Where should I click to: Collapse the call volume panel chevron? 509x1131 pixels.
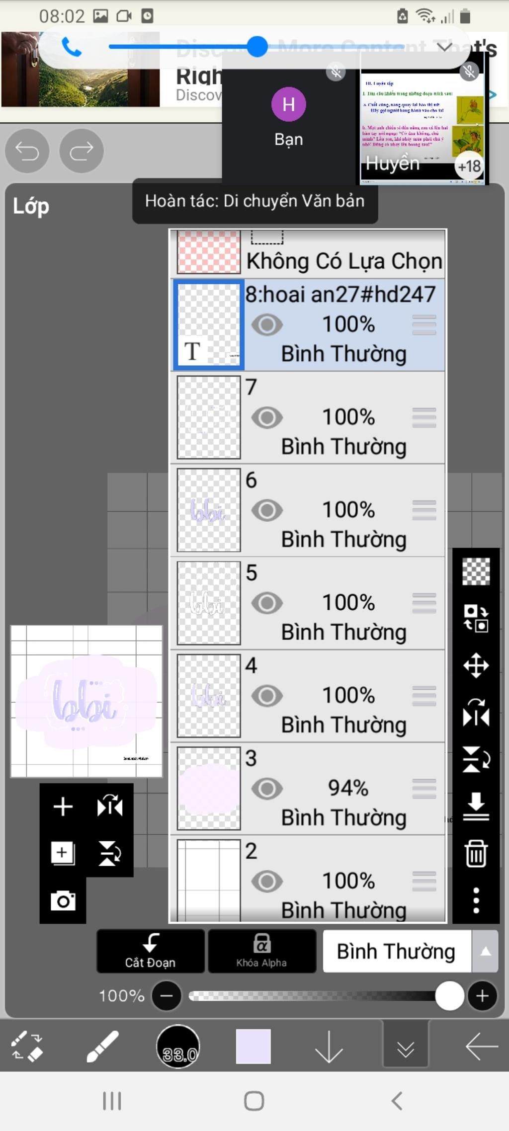(444, 47)
